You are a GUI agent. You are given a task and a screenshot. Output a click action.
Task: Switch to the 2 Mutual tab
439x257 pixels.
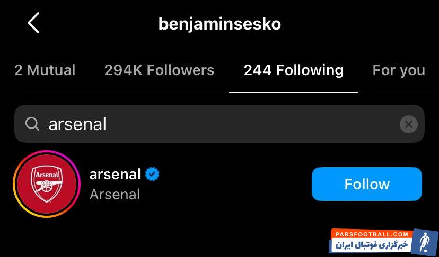tap(45, 70)
